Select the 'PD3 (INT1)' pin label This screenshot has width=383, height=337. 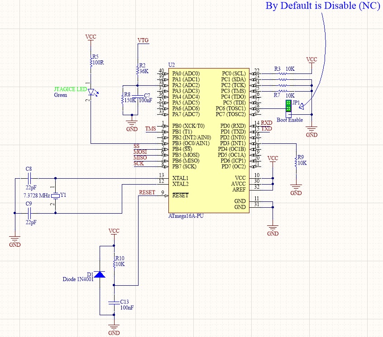233,143
